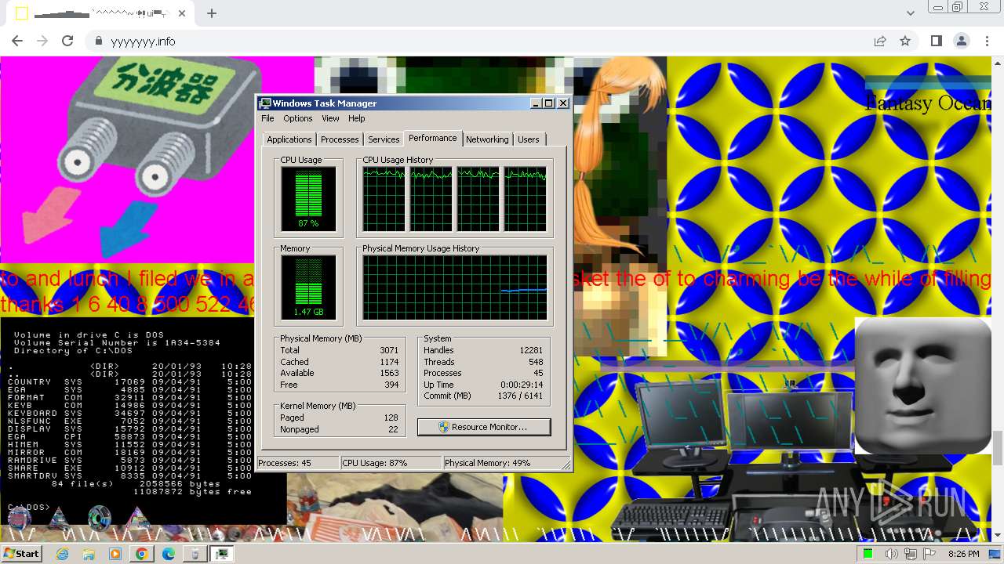Click the Up Time value 0:00:29:14

pyautogui.click(x=522, y=385)
